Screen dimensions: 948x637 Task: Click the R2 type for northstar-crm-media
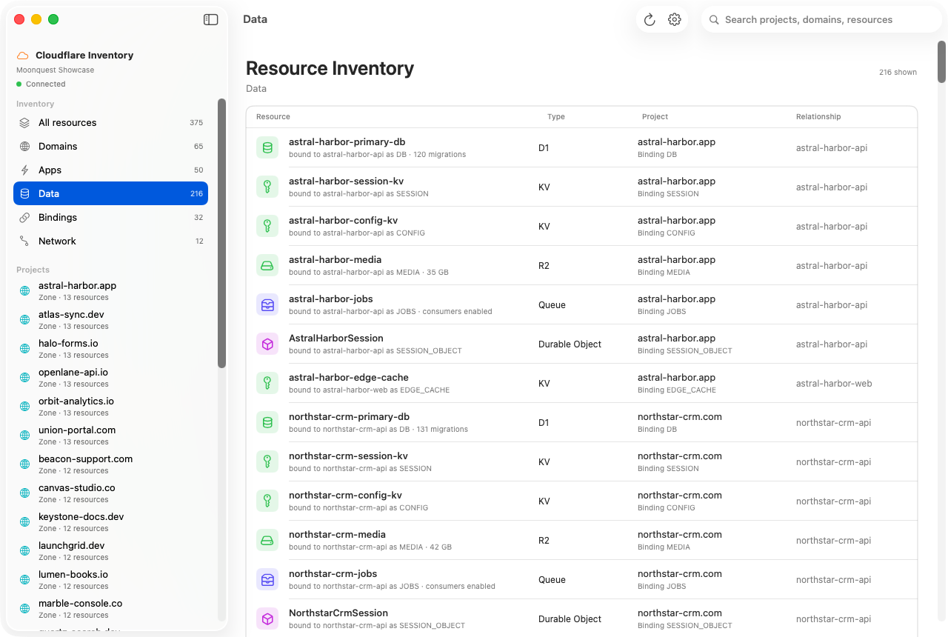click(x=544, y=541)
